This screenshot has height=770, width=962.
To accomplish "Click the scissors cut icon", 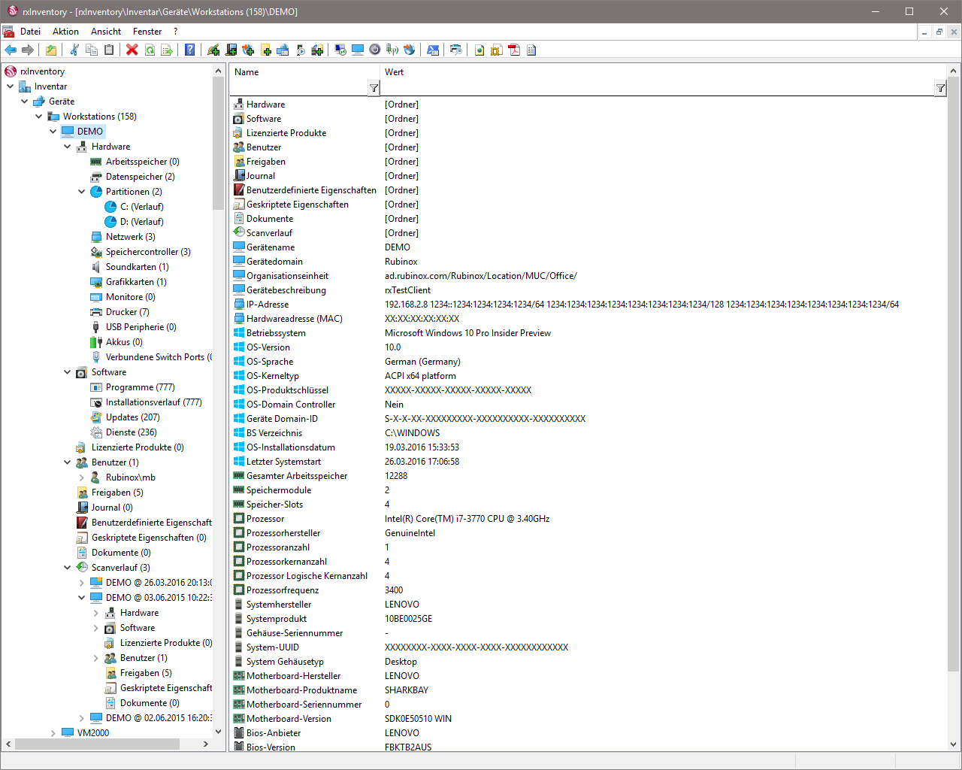I will tap(74, 50).
